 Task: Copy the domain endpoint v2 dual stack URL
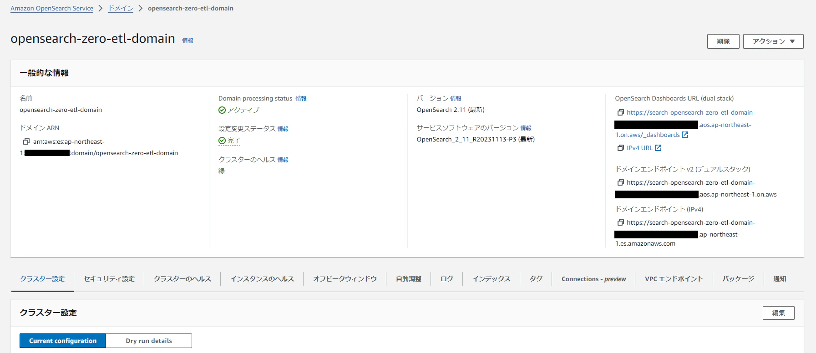(x=620, y=182)
